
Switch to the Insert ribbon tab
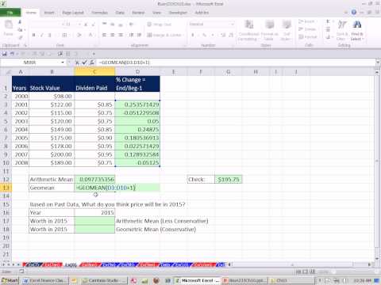tap(49, 13)
